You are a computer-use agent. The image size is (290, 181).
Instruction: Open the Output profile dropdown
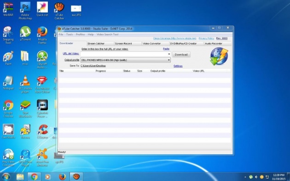click(x=125, y=60)
